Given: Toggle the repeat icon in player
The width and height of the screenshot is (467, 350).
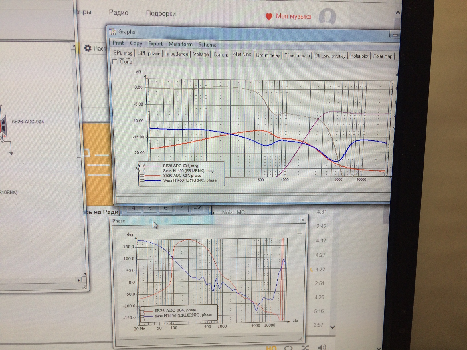Looking at the screenshot, I should click(x=288, y=347).
